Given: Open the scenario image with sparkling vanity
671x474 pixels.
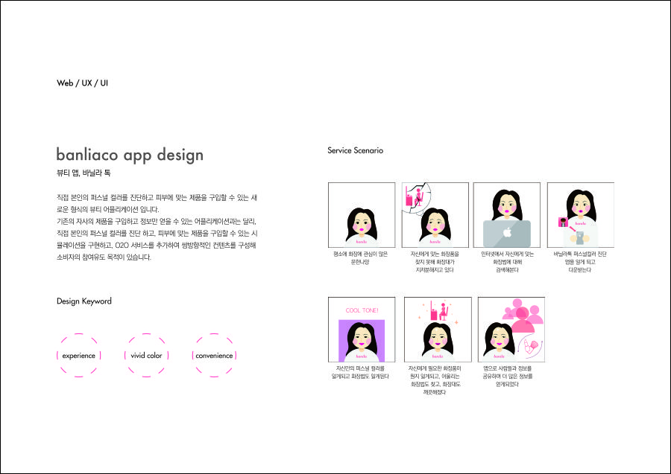Looking at the screenshot, I should 438,330.
